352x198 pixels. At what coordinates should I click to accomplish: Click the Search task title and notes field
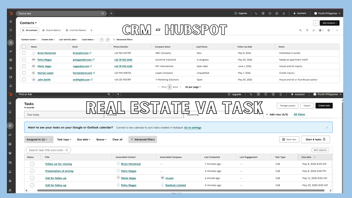[x=48, y=150]
